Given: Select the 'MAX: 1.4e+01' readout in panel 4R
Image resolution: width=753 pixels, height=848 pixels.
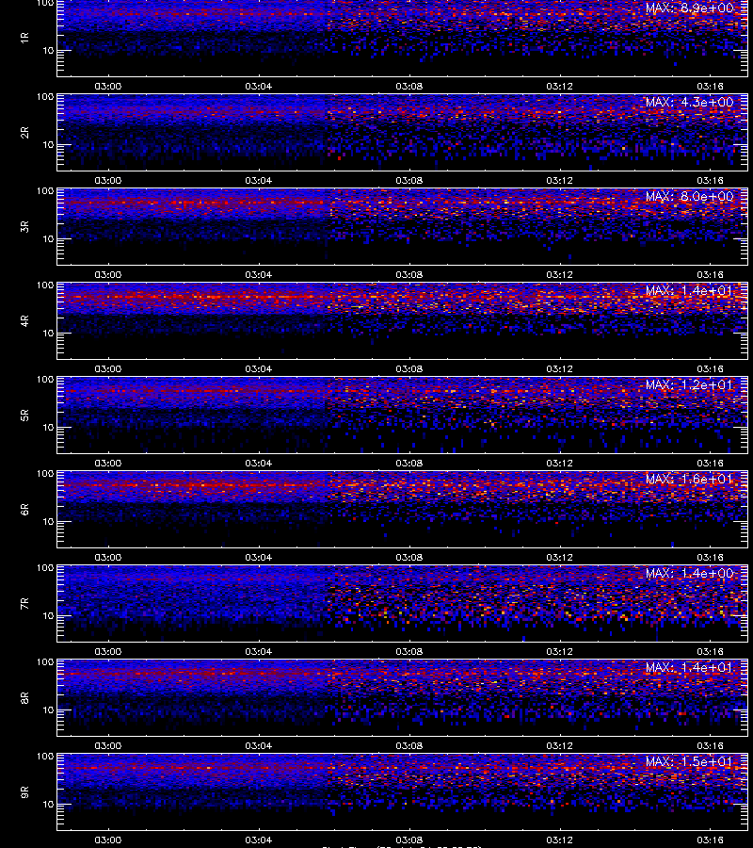Looking at the screenshot, I should pos(690,290).
